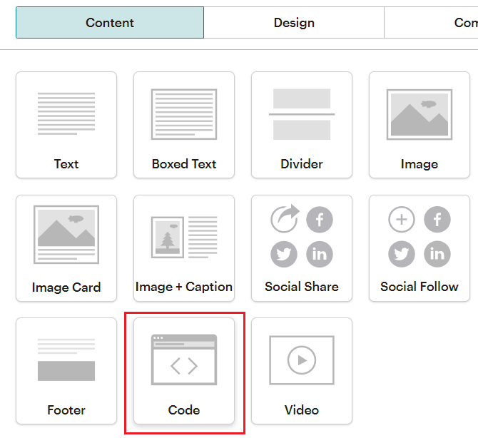Click the Footer content block
Screen dimensions: 478x438
point(66,370)
